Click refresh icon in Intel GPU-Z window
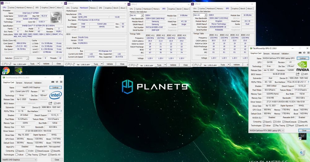Viewport: 310px width, 162px height. 57,82
